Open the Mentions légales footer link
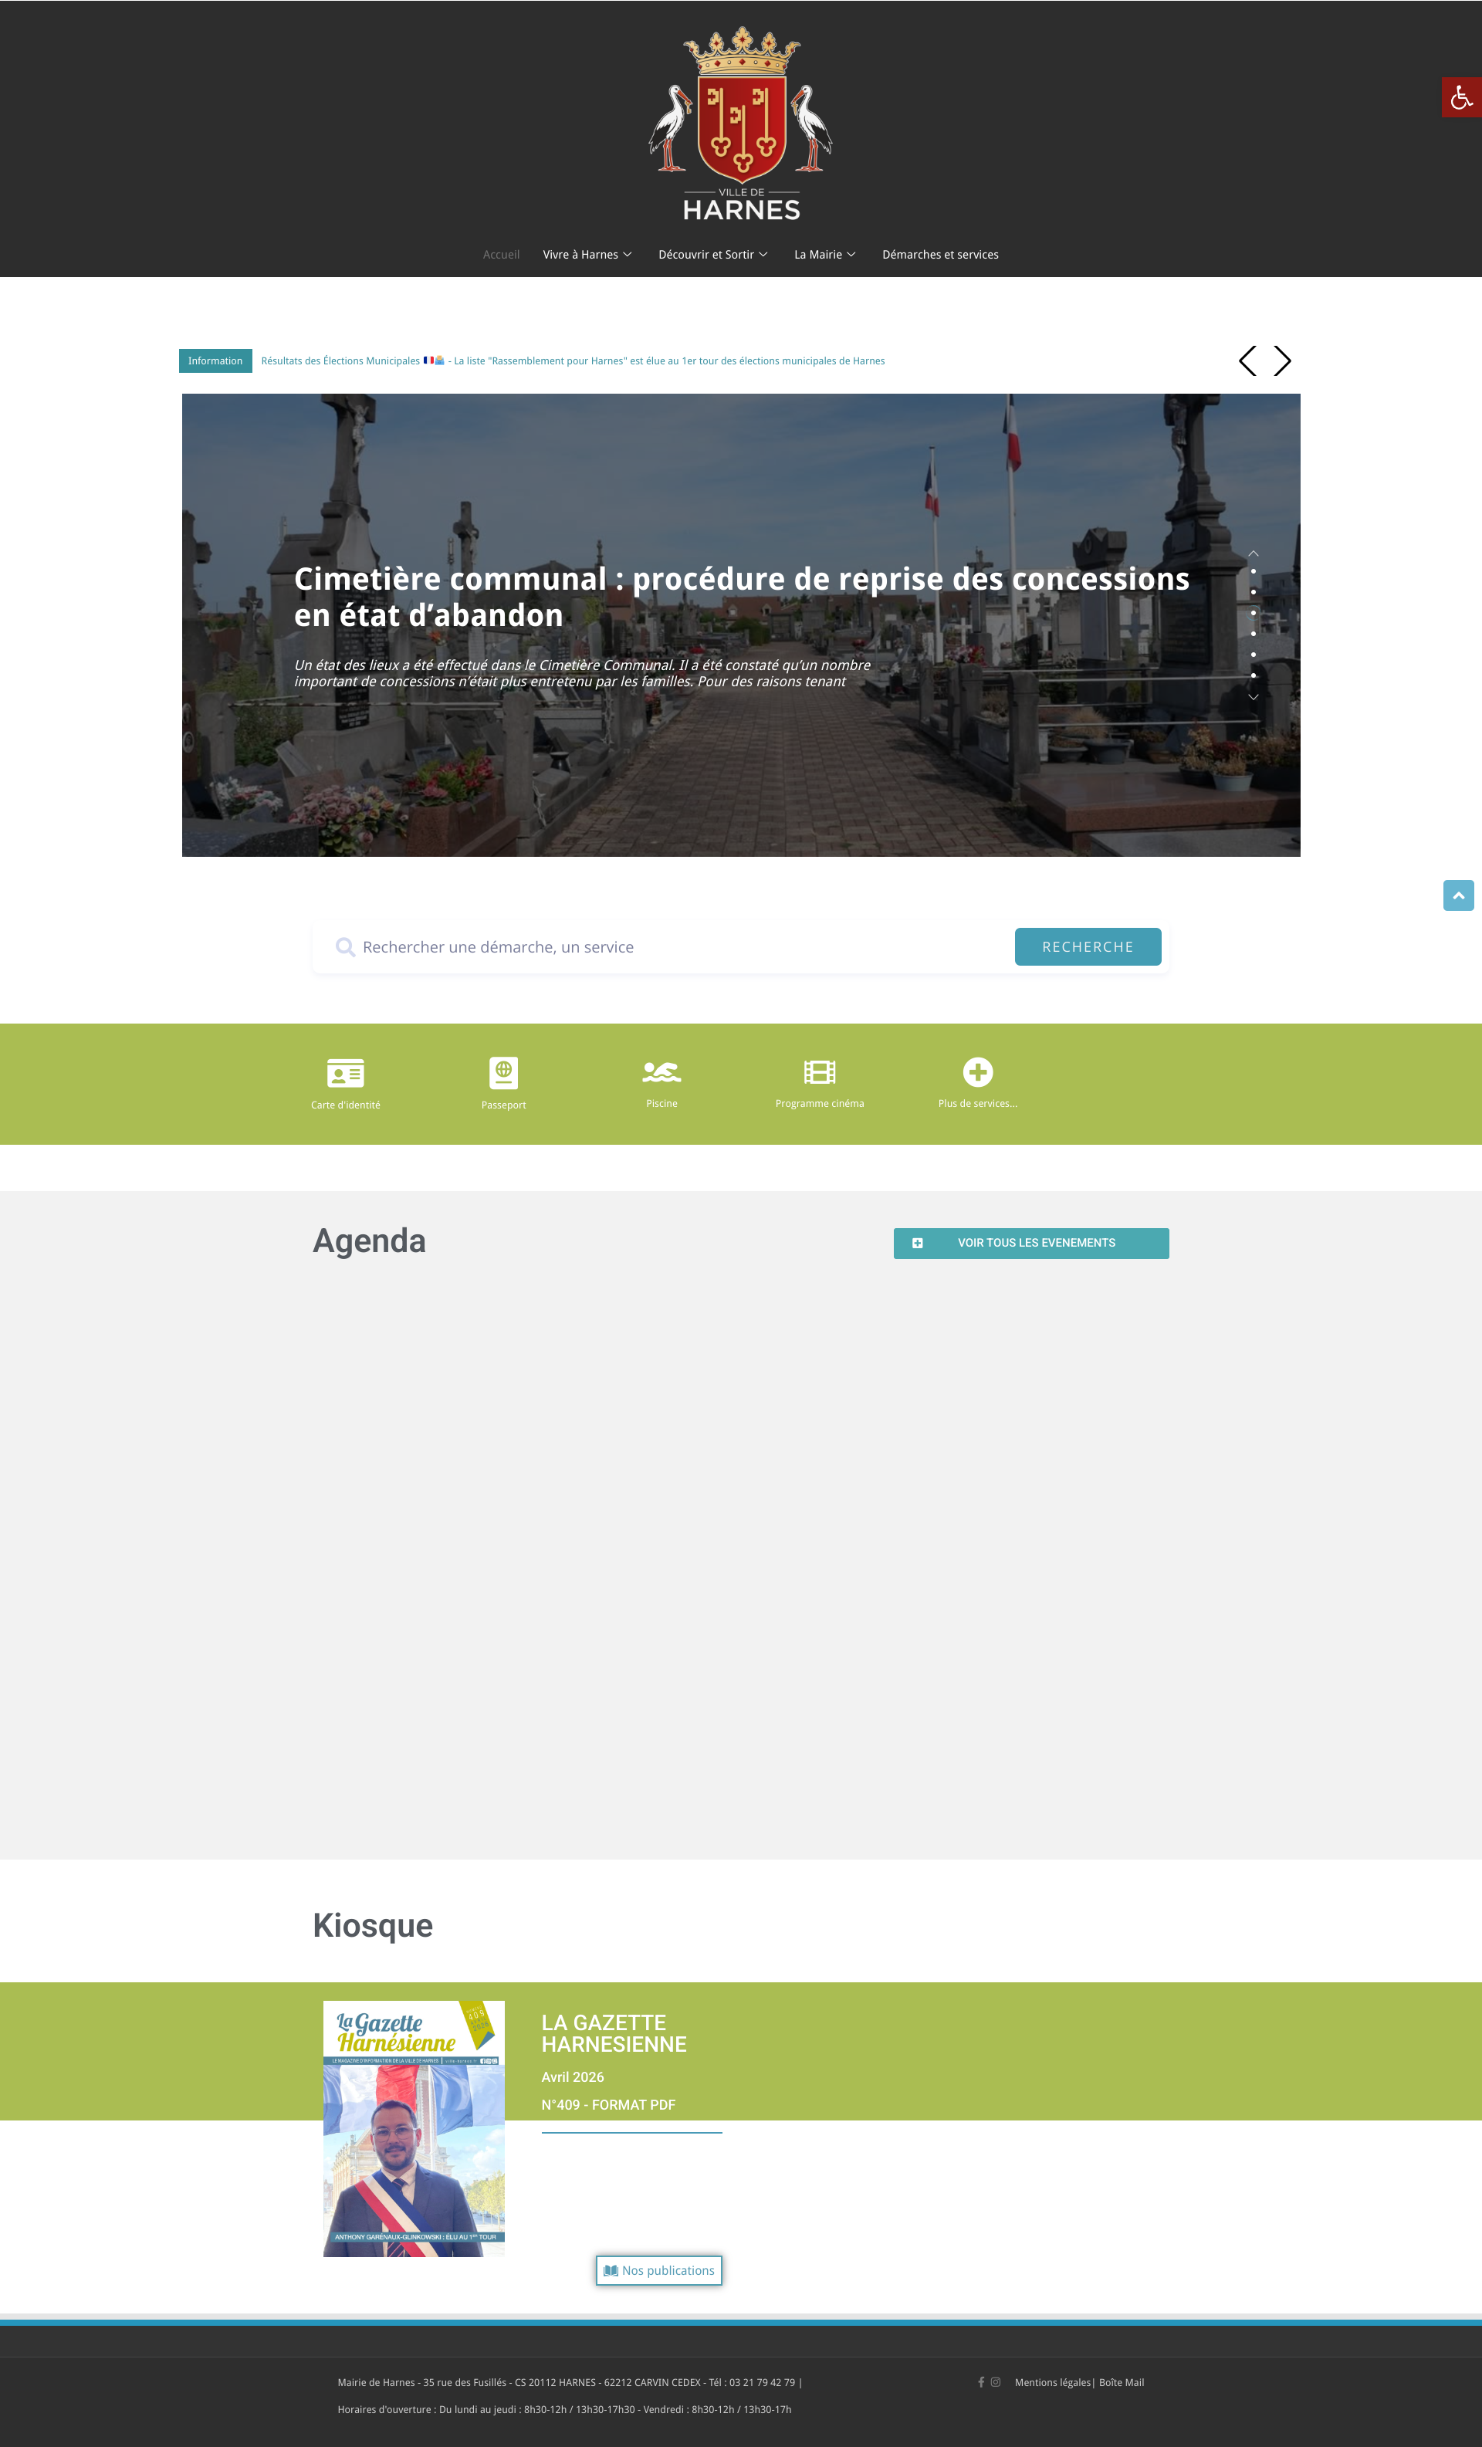1482x2447 pixels. pos(1052,2381)
